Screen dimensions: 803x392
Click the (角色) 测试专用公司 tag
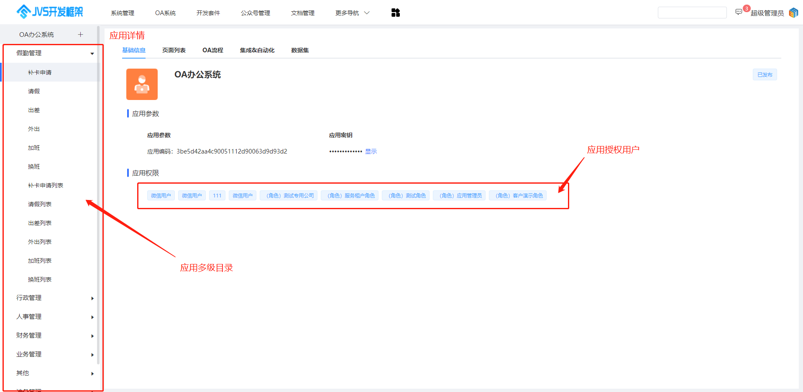(289, 195)
